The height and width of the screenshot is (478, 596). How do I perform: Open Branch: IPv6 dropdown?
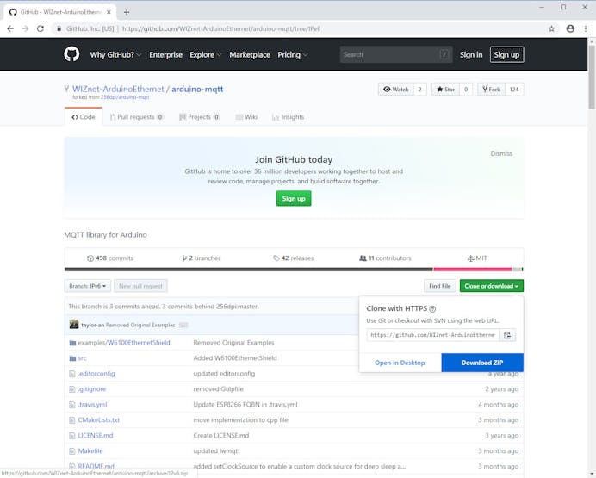[88, 286]
